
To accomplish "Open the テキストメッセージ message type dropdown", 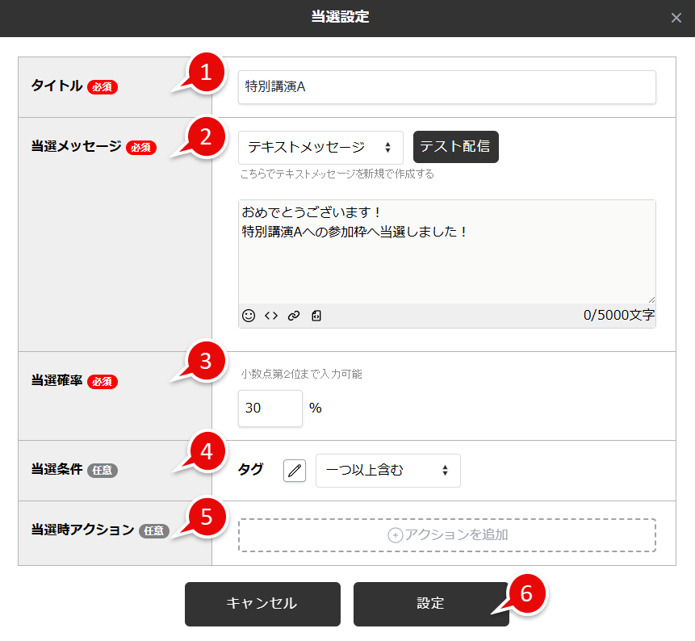I will [320, 147].
